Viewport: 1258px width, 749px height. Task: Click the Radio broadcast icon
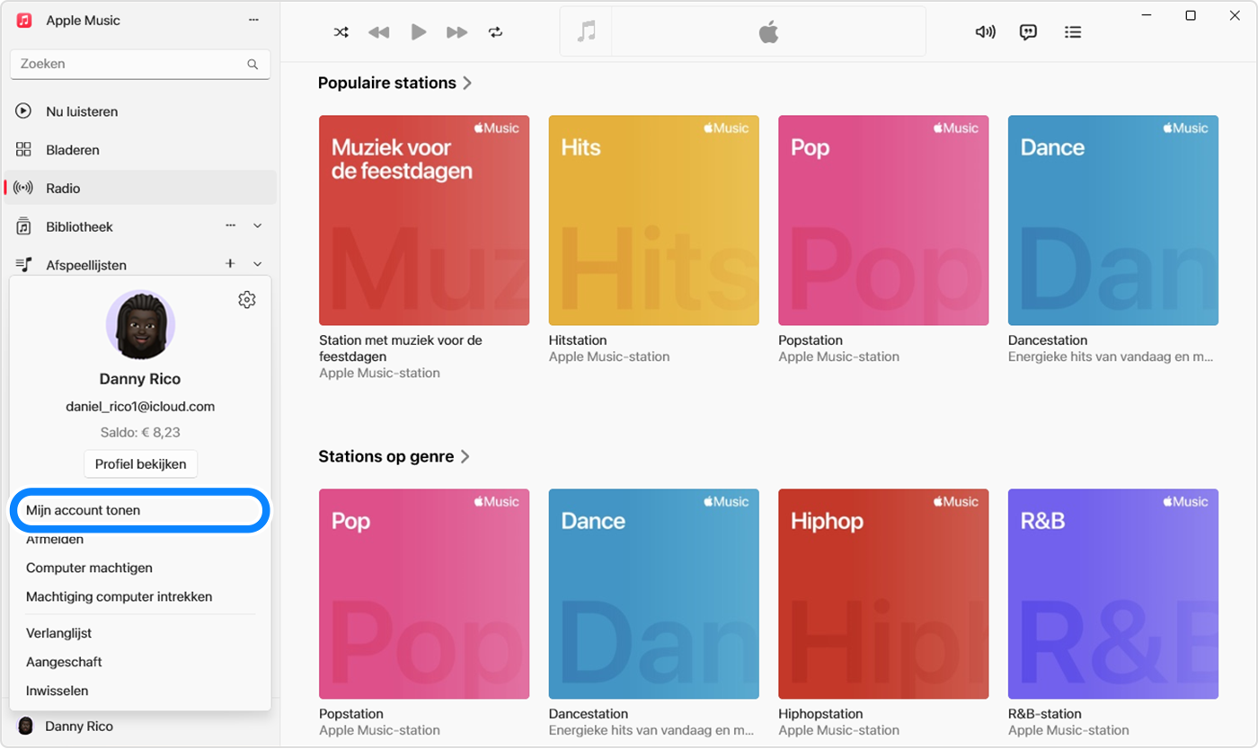(23, 188)
